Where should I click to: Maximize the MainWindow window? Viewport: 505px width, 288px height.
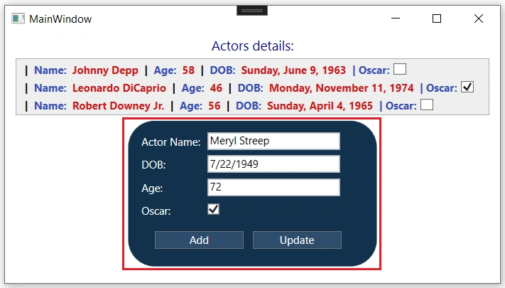coord(437,18)
